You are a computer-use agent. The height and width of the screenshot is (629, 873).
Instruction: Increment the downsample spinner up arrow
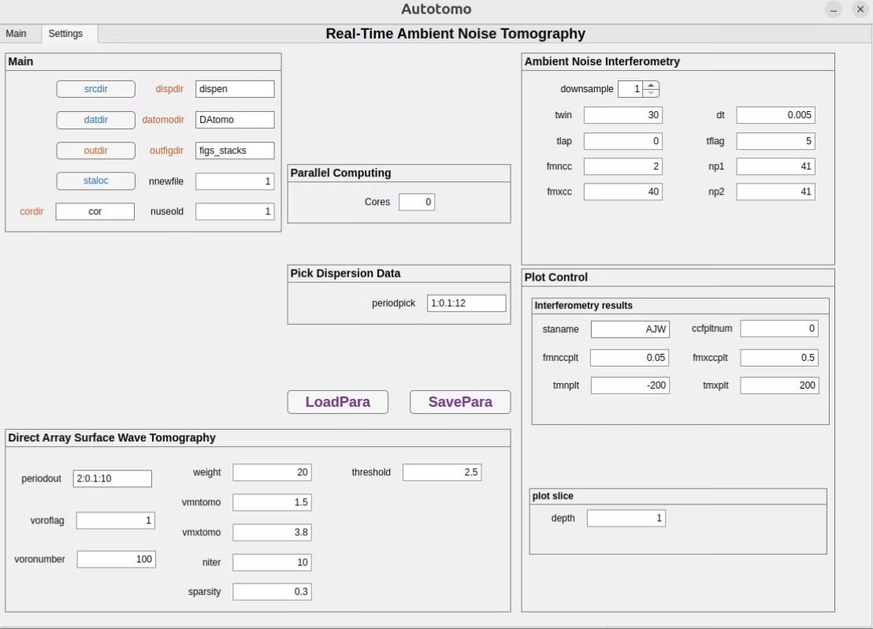pos(651,85)
